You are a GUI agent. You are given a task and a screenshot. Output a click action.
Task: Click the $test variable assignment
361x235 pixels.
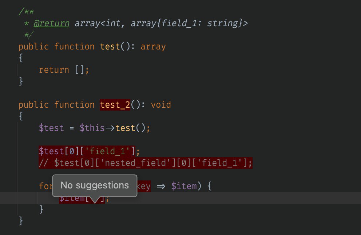click(51, 128)
